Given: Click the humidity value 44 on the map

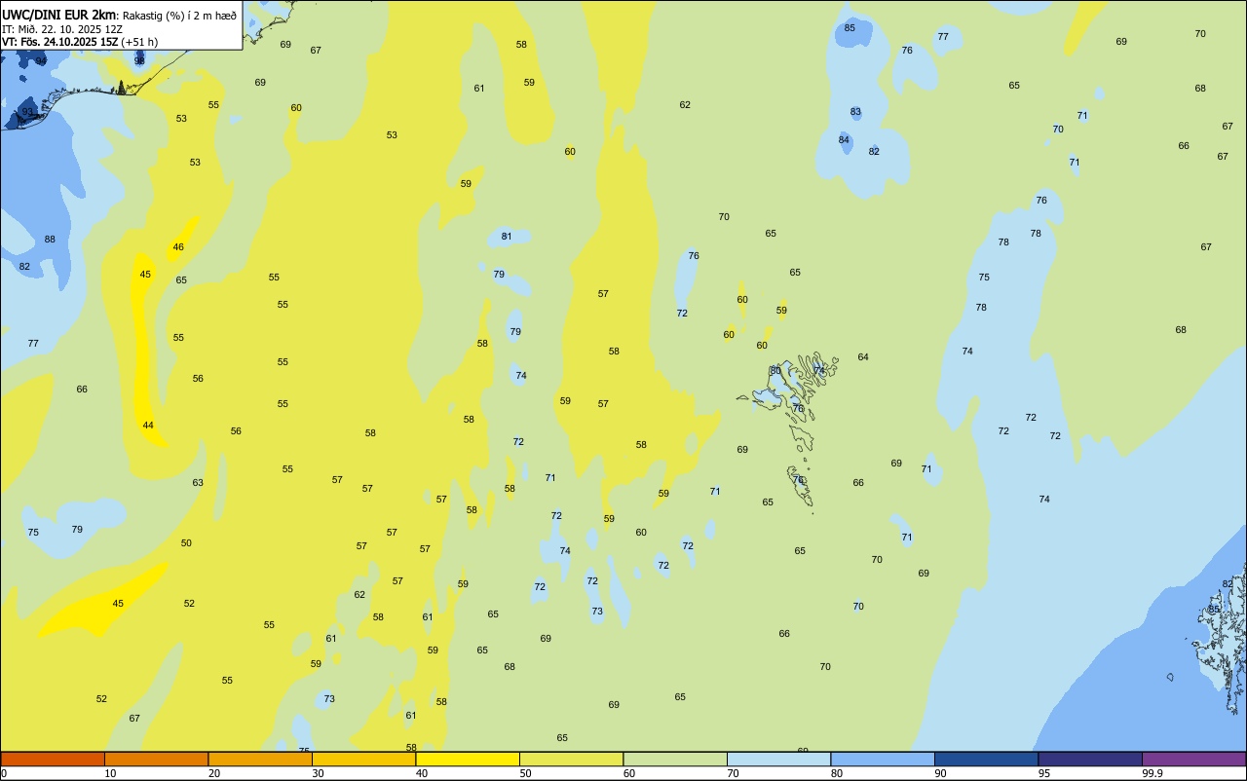Looking at the screenshot, I should (148, 426).
